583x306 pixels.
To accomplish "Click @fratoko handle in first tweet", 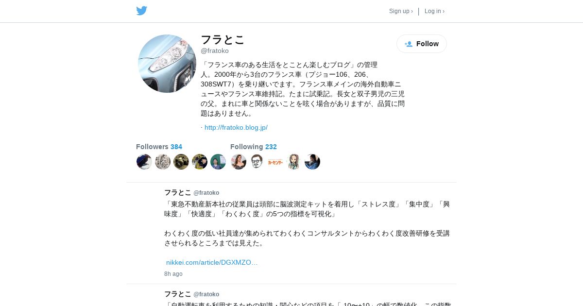I will point(206,193).
